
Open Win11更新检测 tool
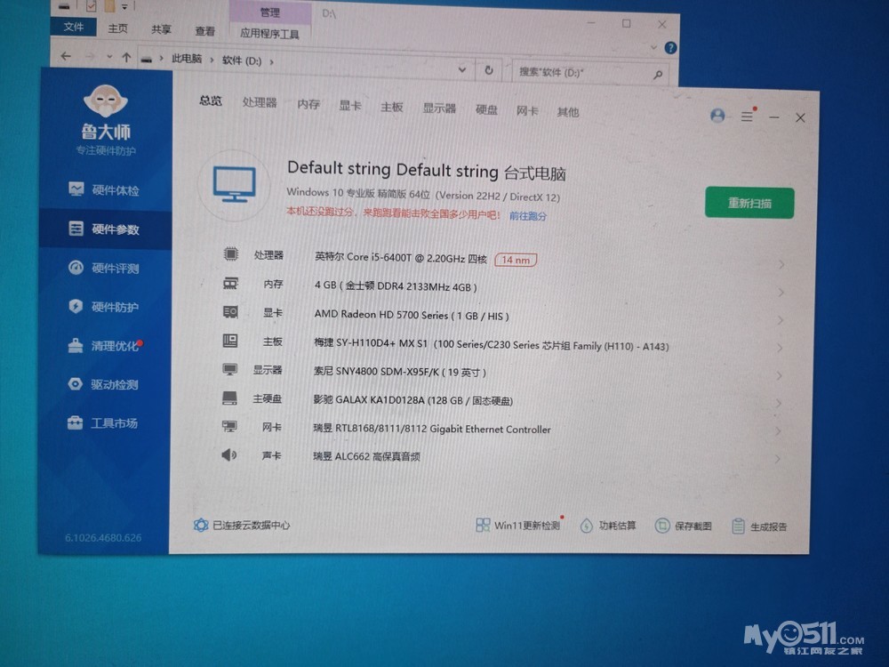517,526
